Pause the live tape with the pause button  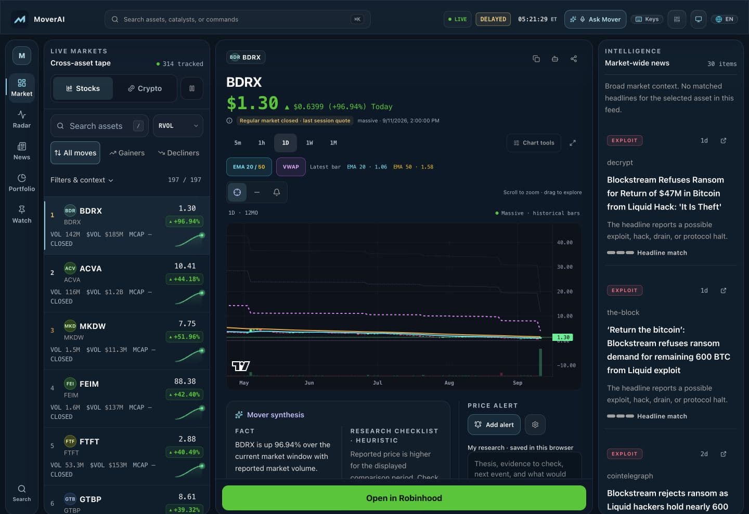pos(192,88)
